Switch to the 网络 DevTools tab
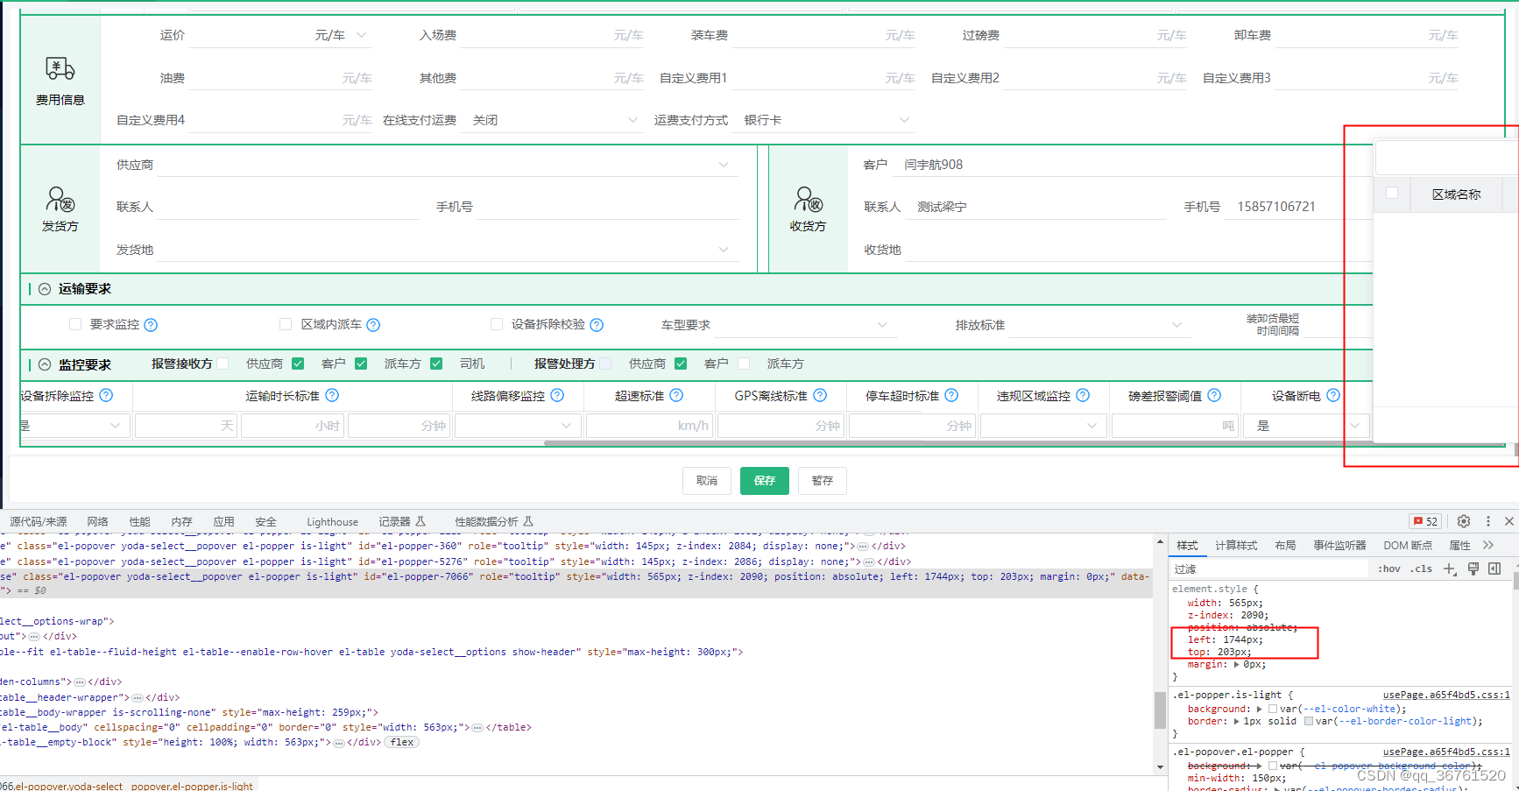Screen dimensions: 1519x791 pyautogui.click(x=97, y=521)
